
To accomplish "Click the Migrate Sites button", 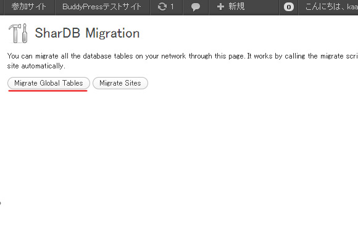I will click(120, 83).
